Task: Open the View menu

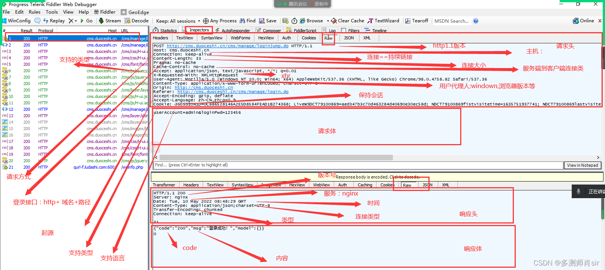Action: tap(68, 12)
